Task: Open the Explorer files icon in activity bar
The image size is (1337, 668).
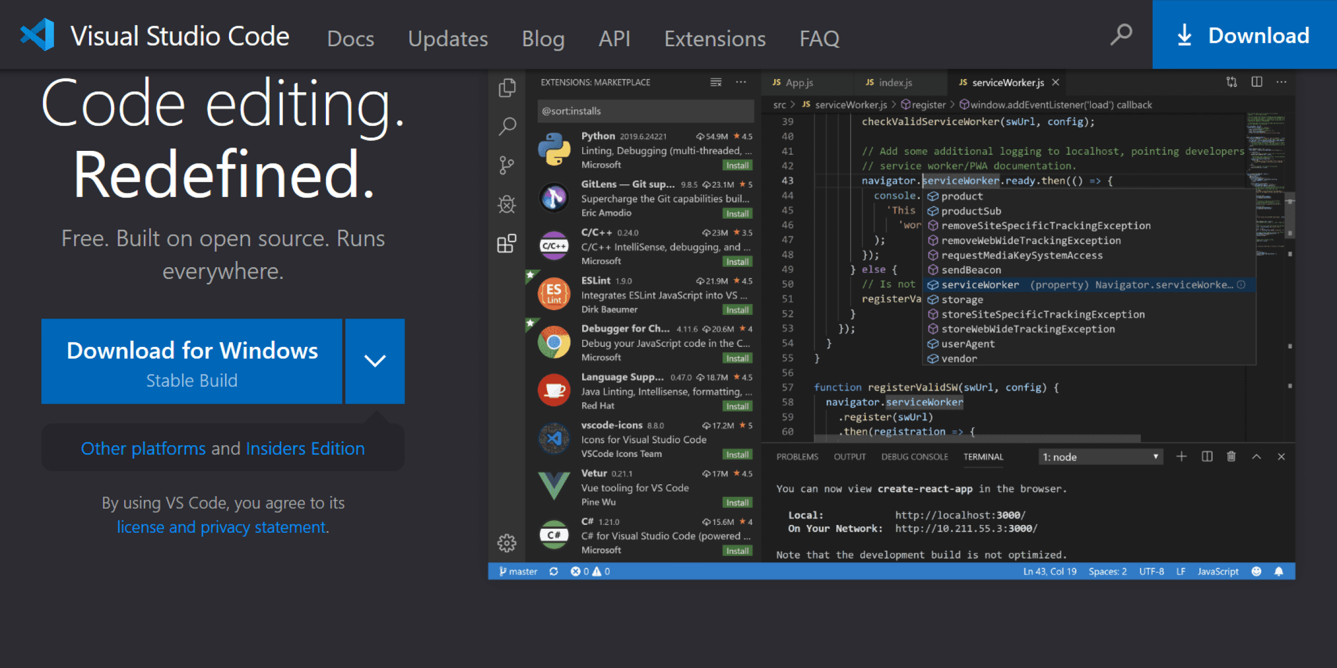Action: coord(507,87)
